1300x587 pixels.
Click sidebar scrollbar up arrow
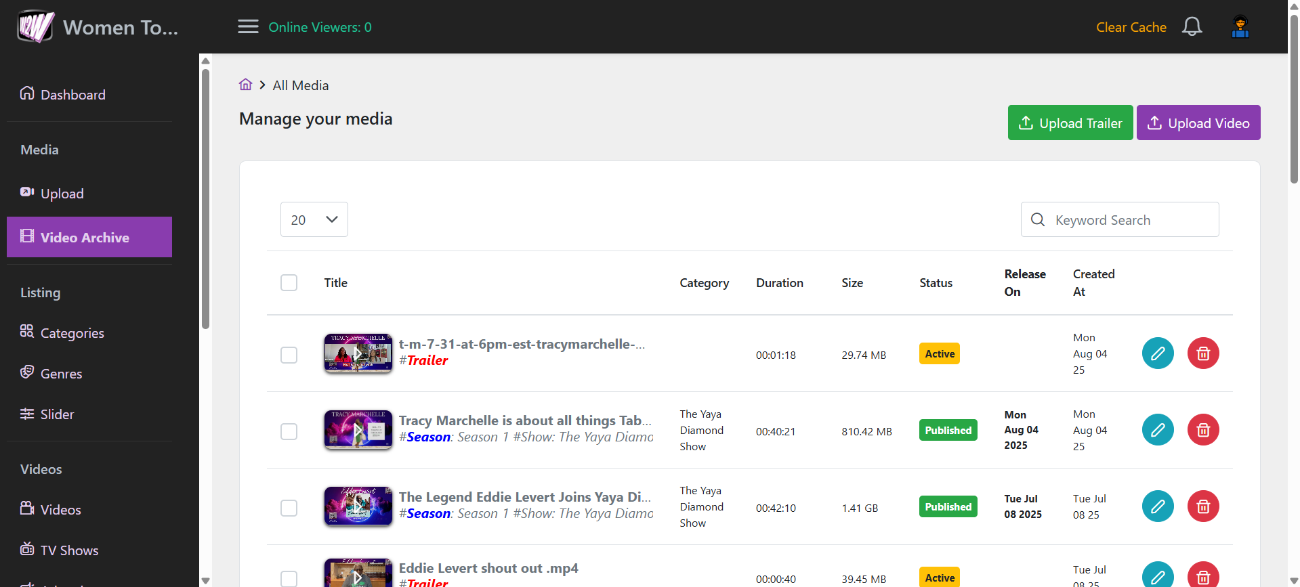205,61
